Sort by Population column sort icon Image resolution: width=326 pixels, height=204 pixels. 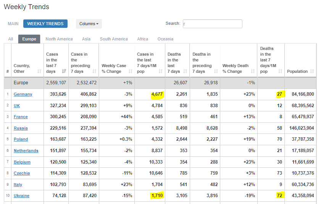312,71
